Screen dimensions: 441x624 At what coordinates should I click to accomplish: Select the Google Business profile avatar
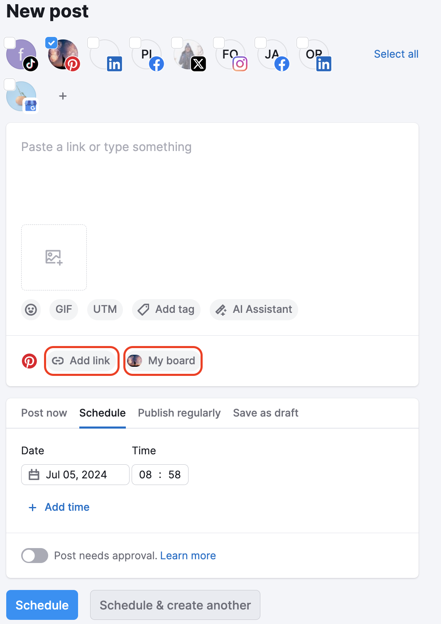tap(21, 96)
